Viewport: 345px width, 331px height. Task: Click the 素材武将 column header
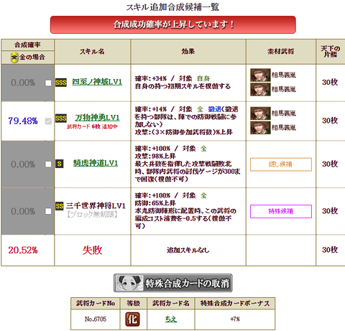pos(281,52)
